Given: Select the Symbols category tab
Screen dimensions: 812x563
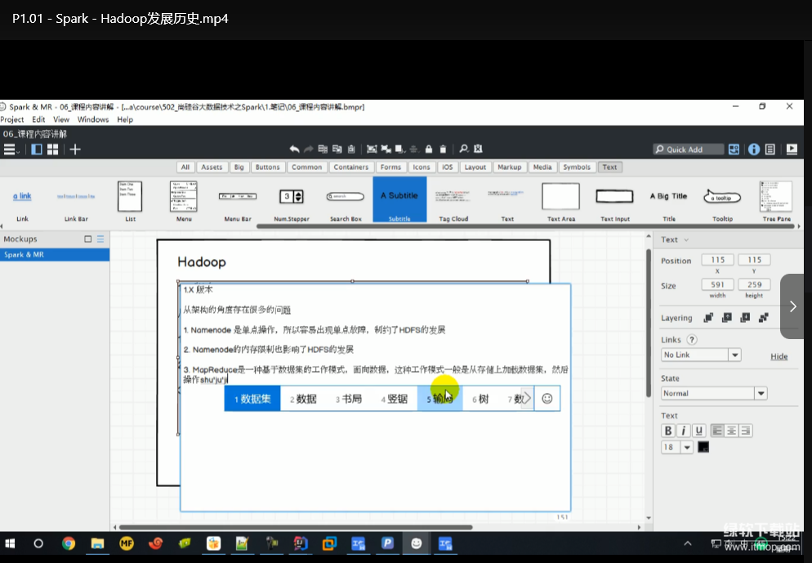Looking at the screenshot, I should [577, 167].
